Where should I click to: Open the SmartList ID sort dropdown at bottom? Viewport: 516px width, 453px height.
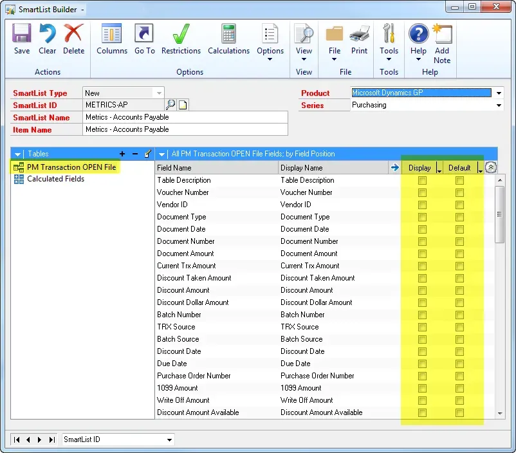170,440
